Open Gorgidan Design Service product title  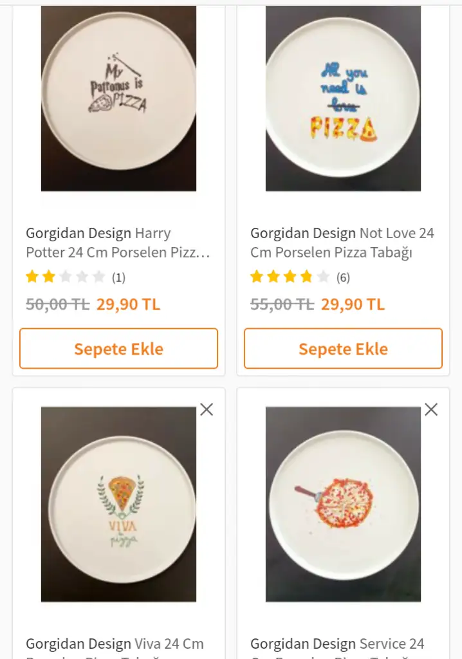click(337, 644)
